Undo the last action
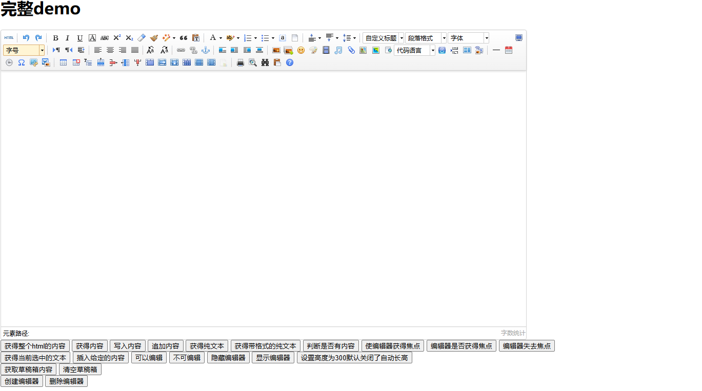702x391 pixels. (x=26, y=37)
